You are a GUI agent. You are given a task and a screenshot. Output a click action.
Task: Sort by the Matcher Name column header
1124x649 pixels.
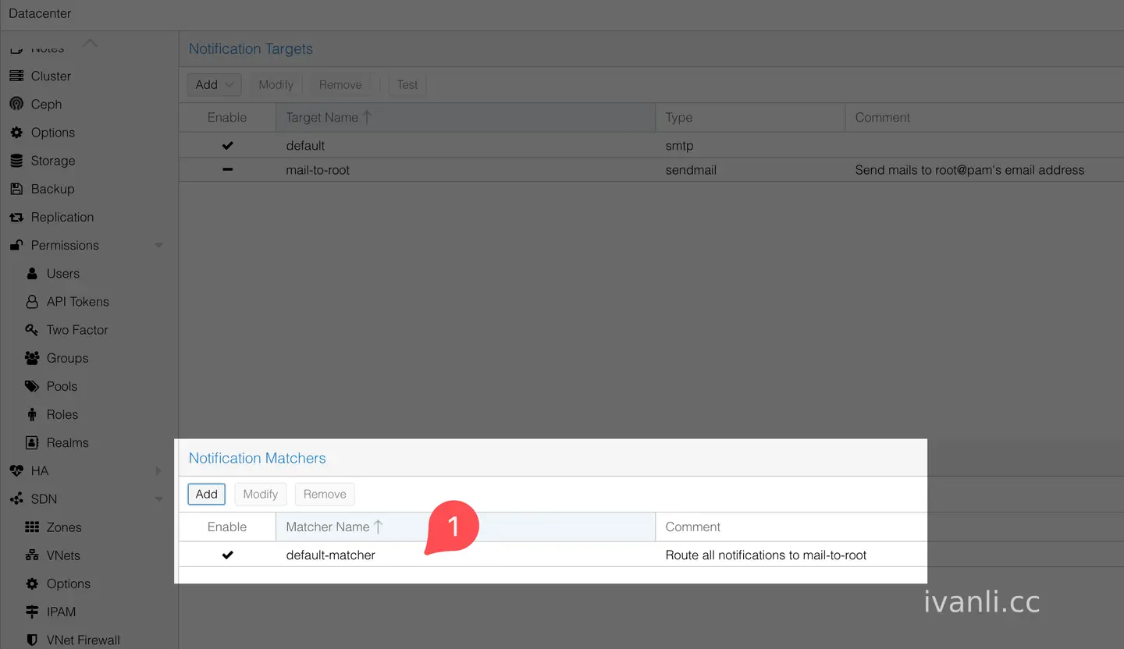pos(465,527)
